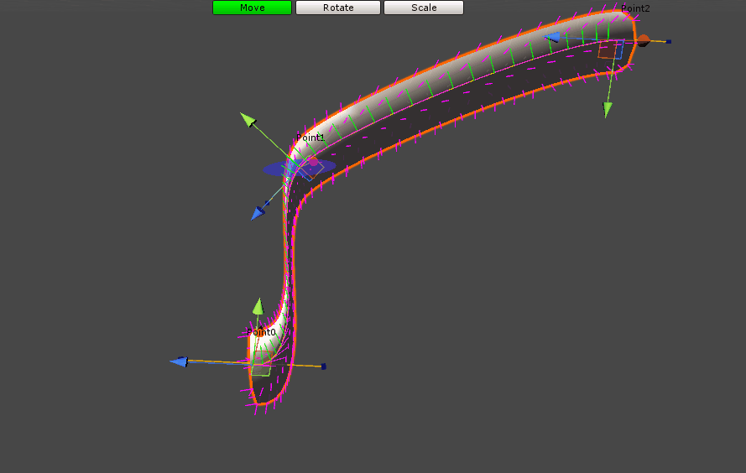Click the magenta sphere at Point1

point(313,162)
